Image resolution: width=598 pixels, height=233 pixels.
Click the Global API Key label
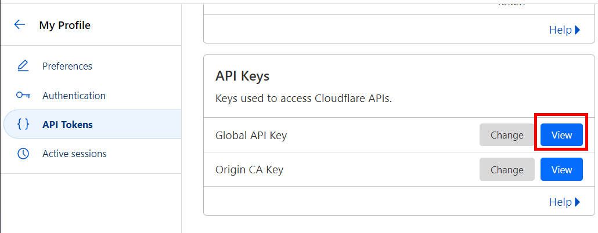[x=251, y=135]
